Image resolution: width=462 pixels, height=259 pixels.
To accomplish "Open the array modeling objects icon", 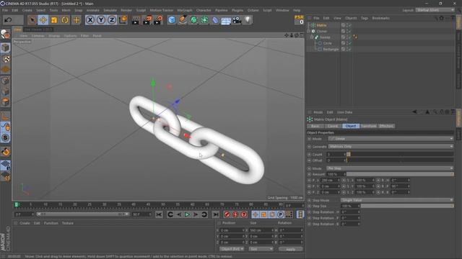I will [204, 20].
